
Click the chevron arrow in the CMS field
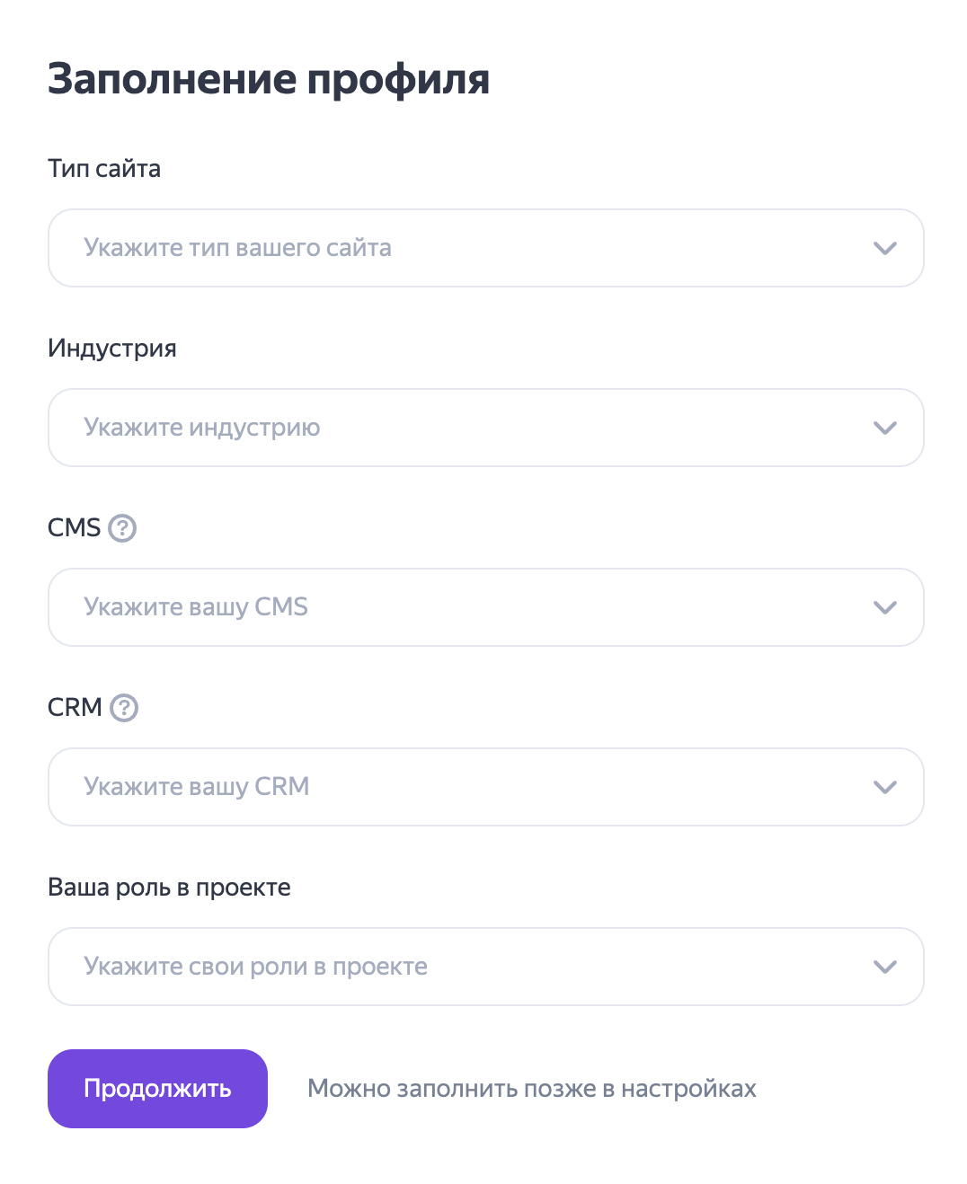(x=885, y=607)
